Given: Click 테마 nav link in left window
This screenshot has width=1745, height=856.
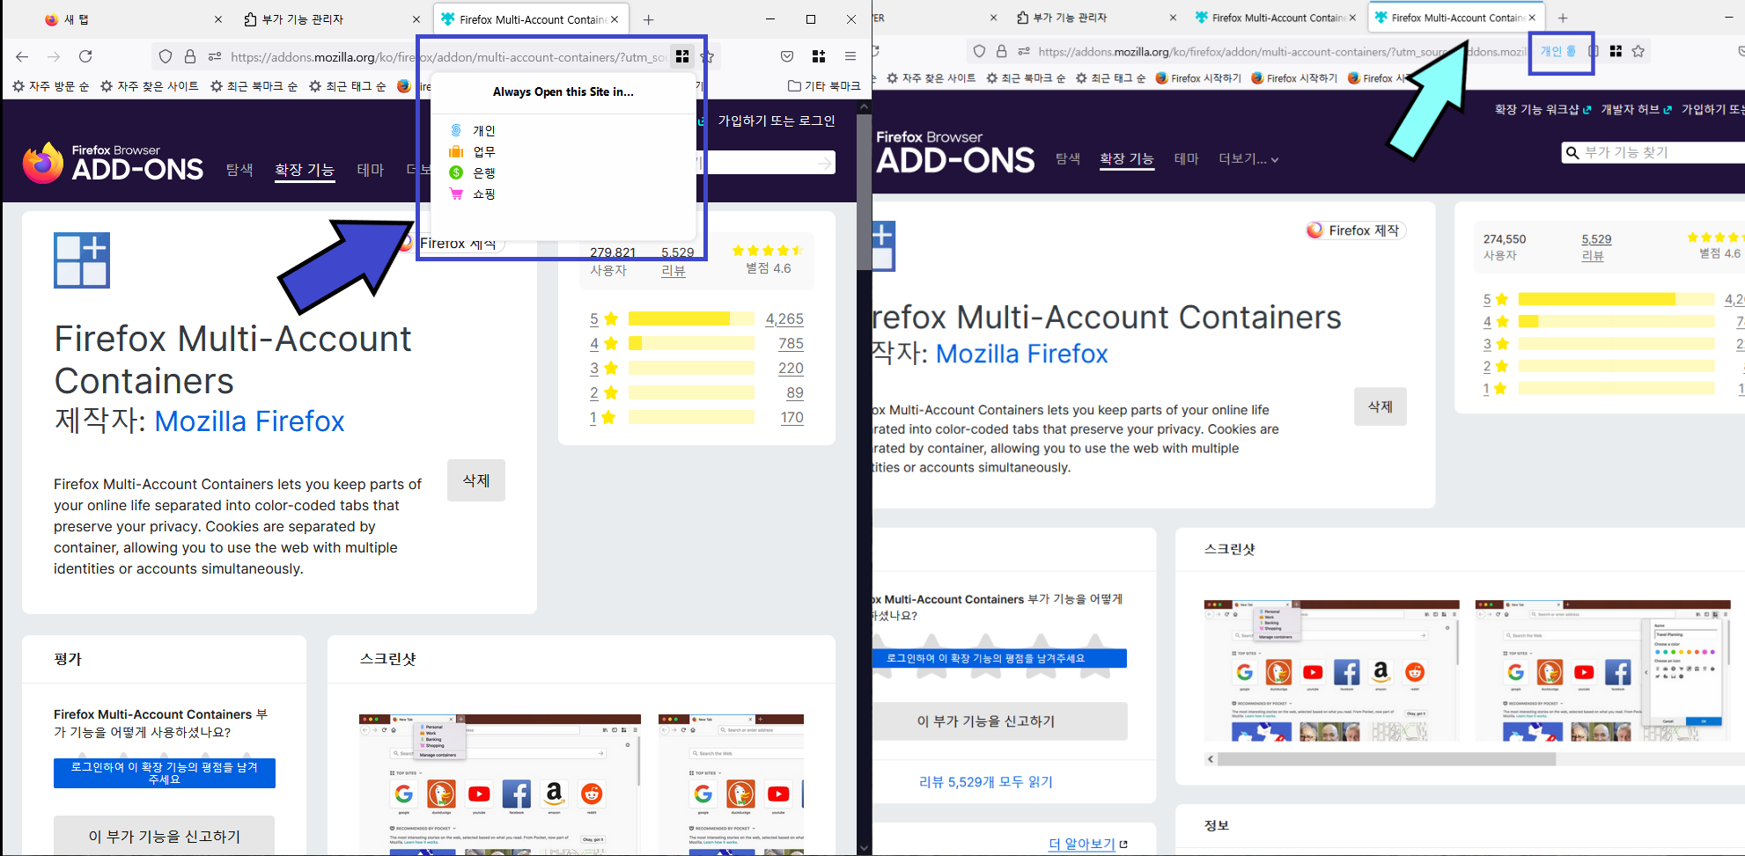Looking at the screenshot, I should point(371,170).
